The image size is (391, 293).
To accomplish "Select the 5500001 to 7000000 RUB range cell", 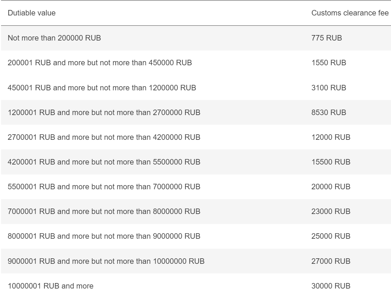I will [103, 187].
